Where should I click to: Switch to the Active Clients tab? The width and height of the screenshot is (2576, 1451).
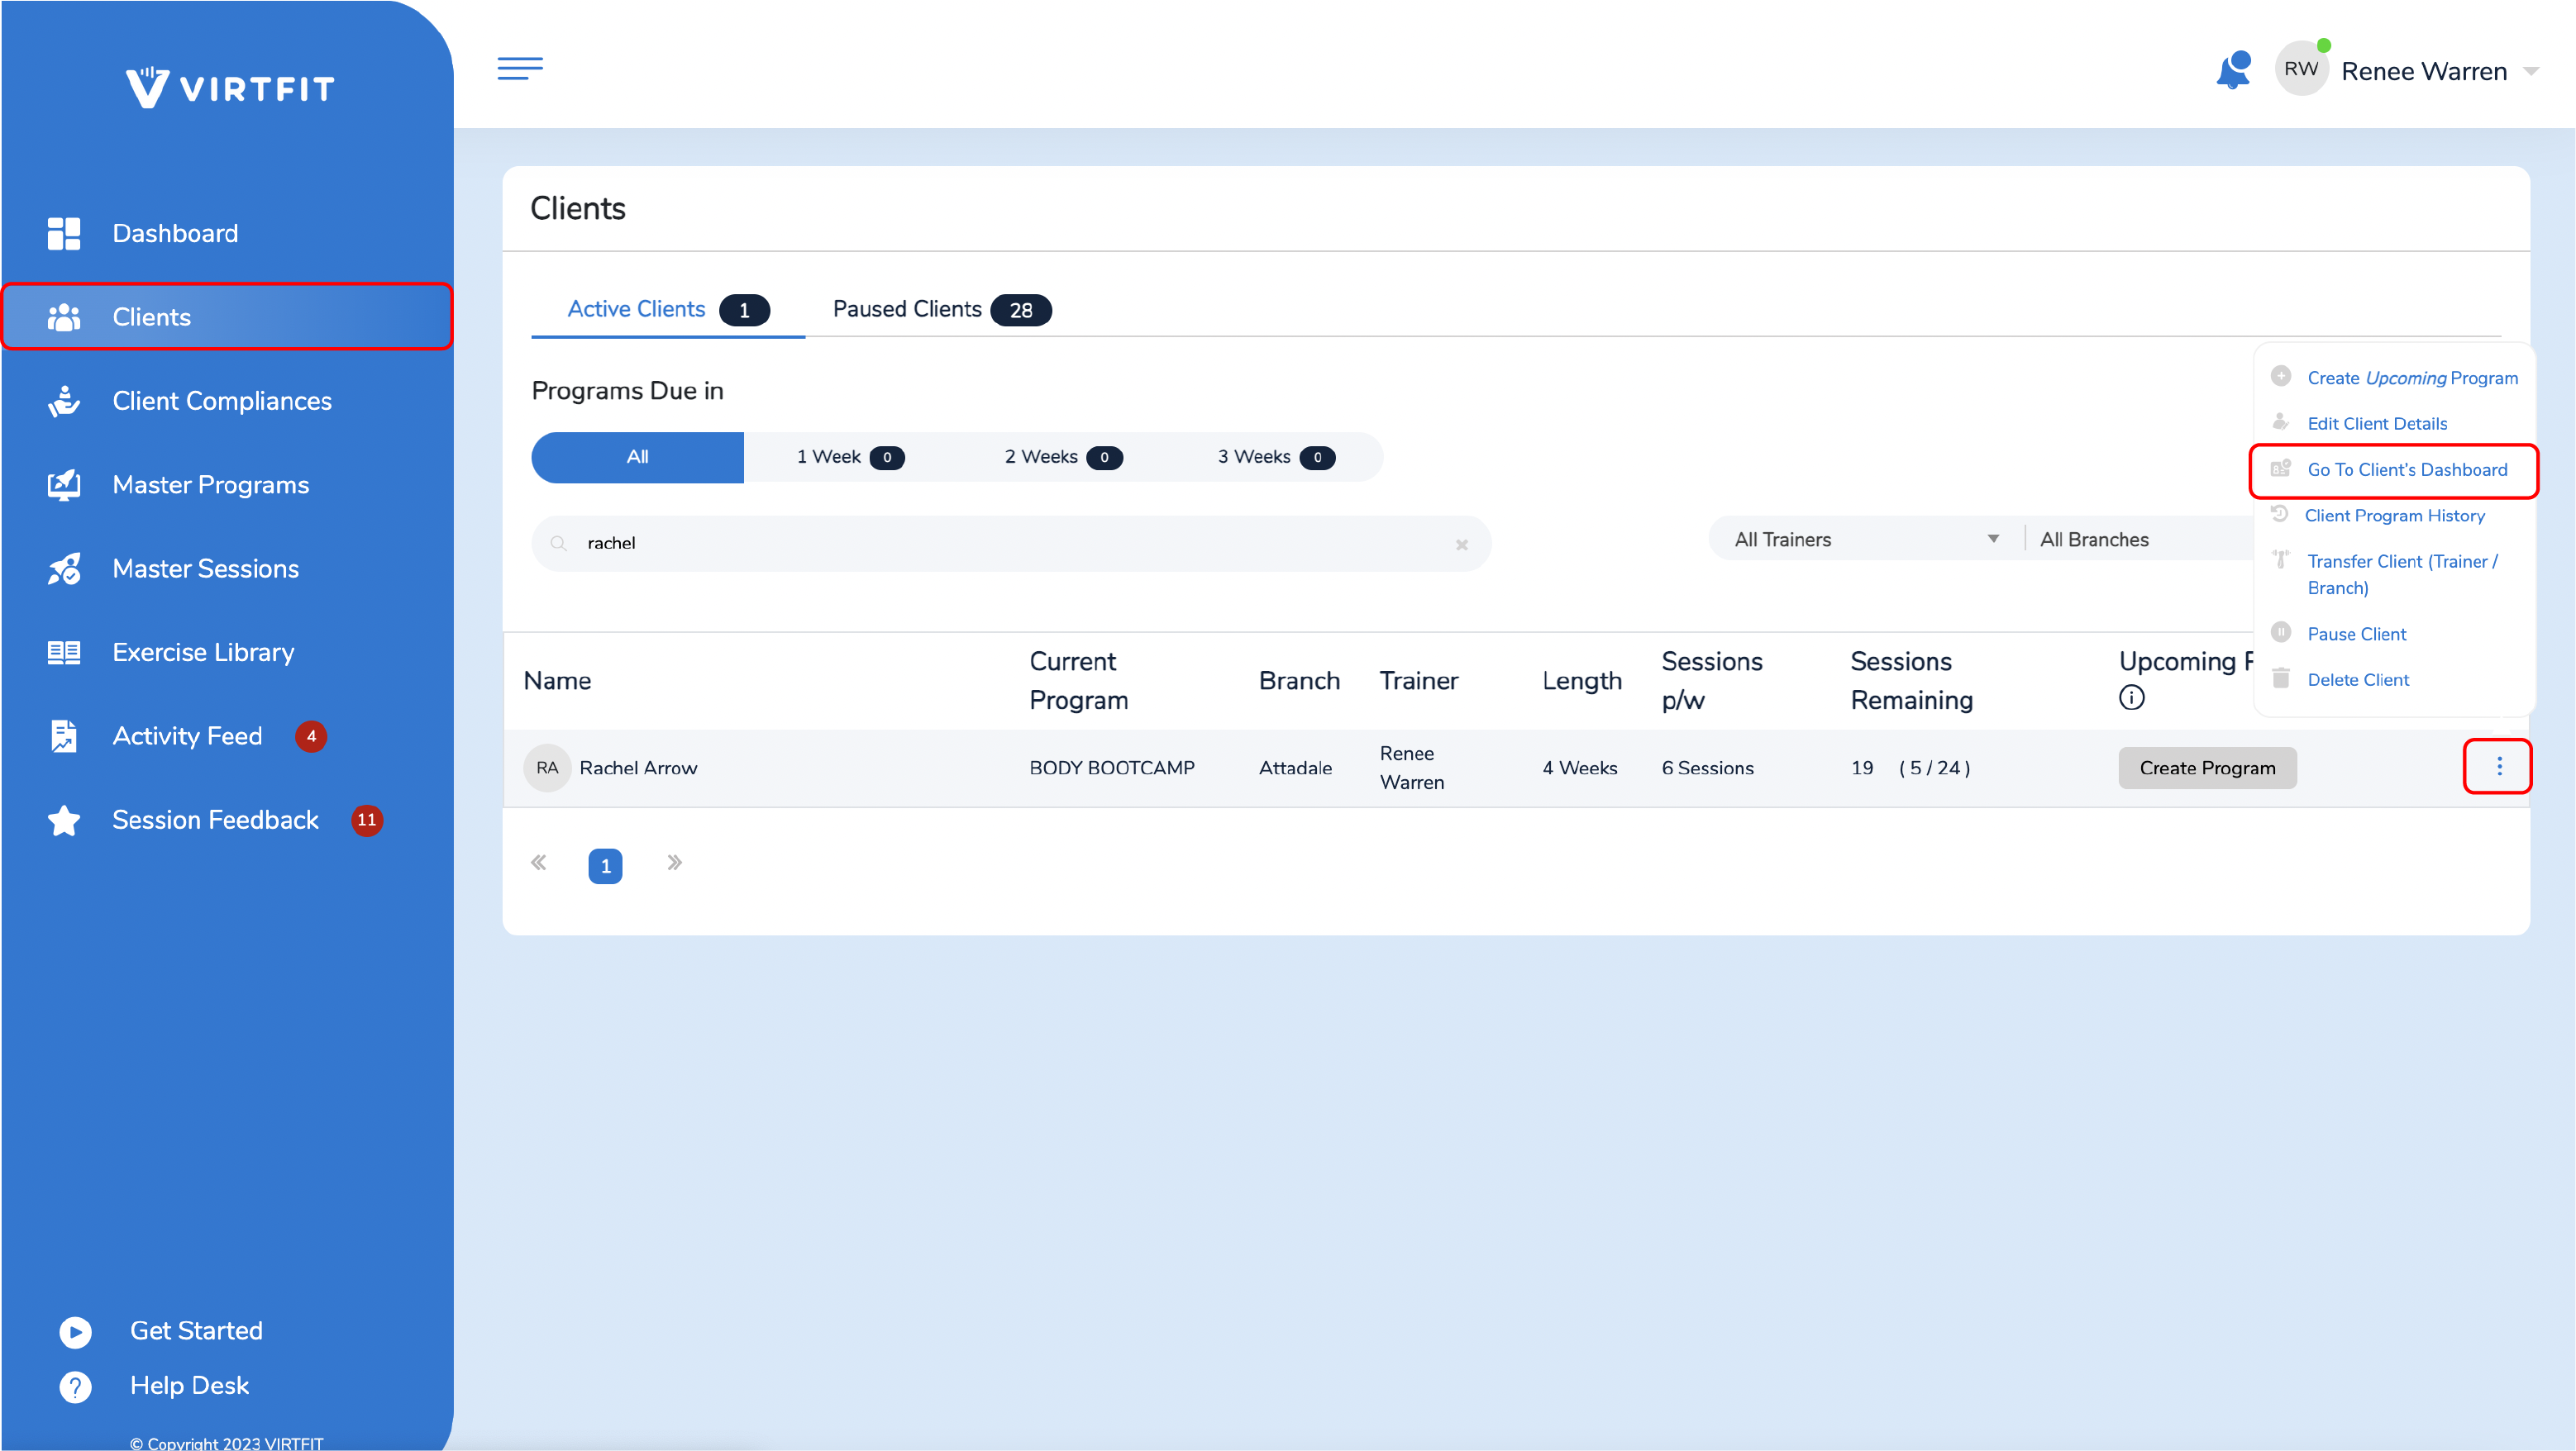668,310
